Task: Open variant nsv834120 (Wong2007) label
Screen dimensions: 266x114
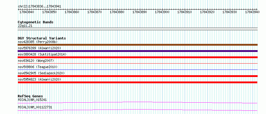Action: [x=36, y=61]
